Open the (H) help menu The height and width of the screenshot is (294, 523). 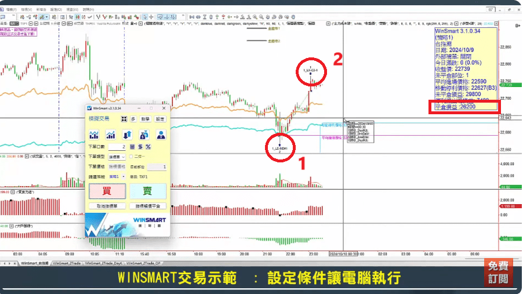tap(88, 9)
